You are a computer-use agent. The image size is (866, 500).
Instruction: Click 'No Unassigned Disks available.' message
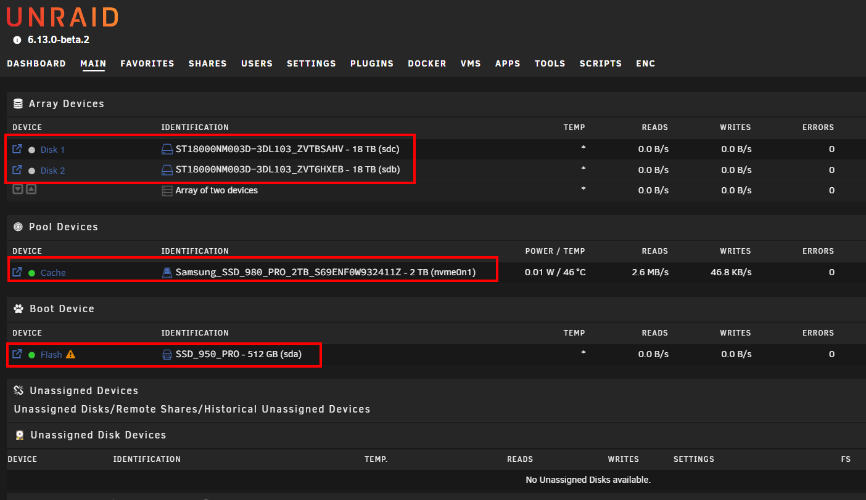[588, 480]
